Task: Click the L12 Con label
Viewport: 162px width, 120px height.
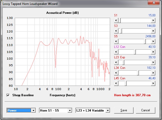Action: (120, 47)
